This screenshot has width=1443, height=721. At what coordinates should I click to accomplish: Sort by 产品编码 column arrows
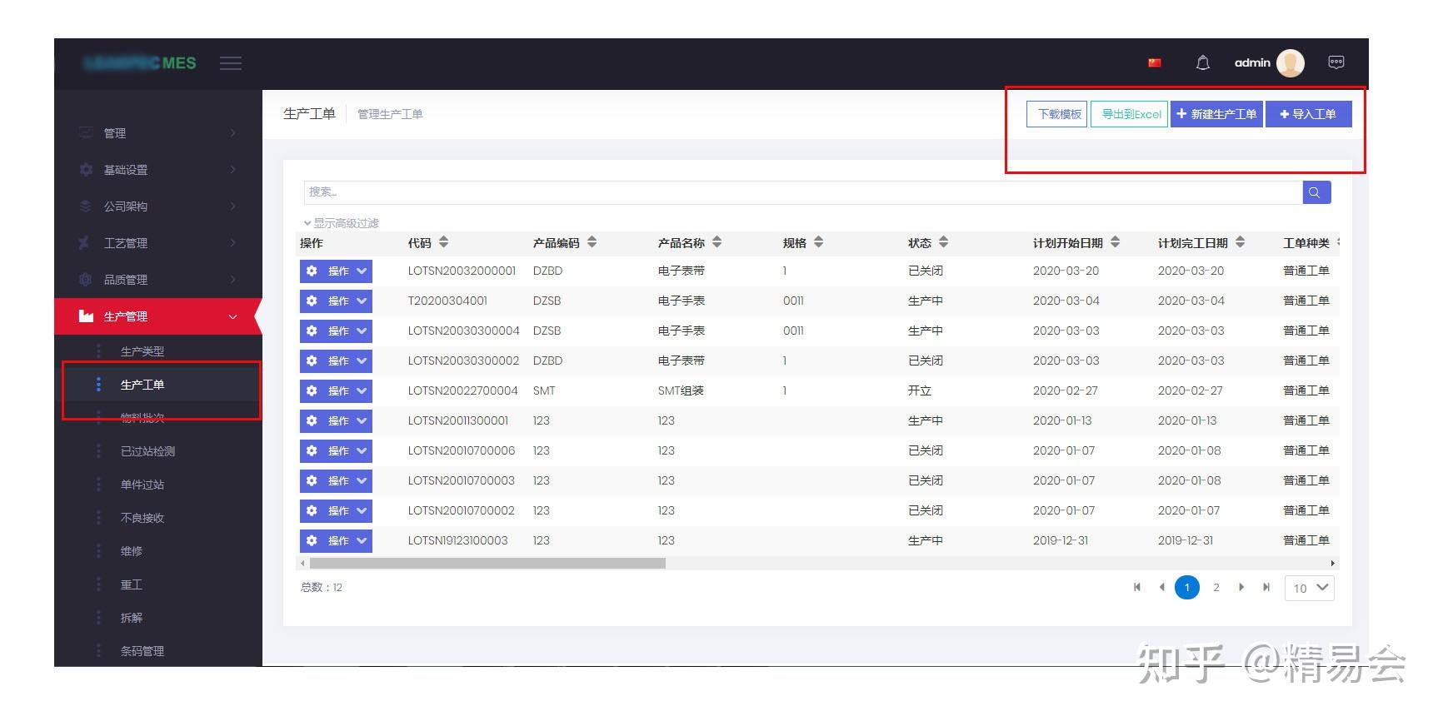pos(592,242)
